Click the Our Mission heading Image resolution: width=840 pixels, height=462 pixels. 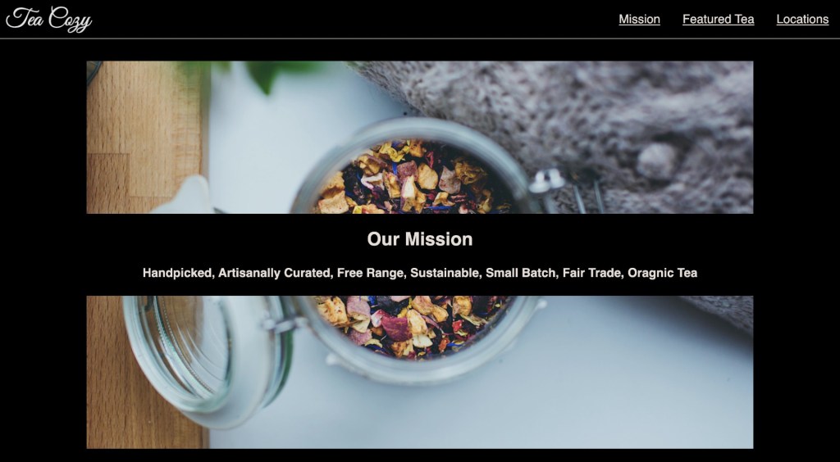pyautogui.click(x=420, y=239)
